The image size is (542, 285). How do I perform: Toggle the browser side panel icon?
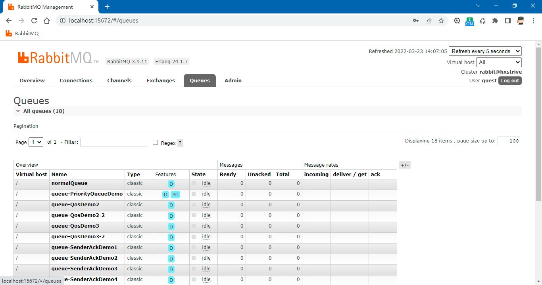click(x=508, y=21)
